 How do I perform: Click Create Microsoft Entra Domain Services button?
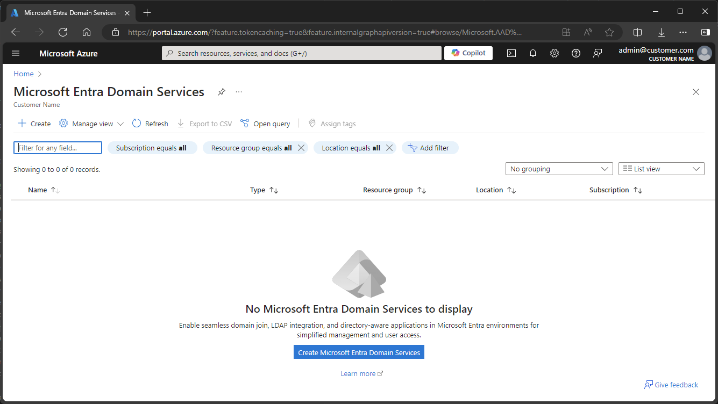(359, 352)
